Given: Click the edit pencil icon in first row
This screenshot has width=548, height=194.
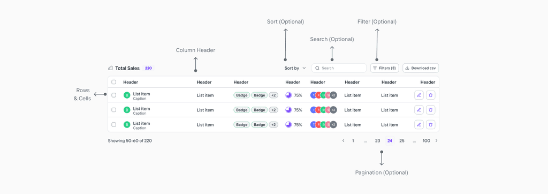Looking at the screenshot, I should pos(418,95).
